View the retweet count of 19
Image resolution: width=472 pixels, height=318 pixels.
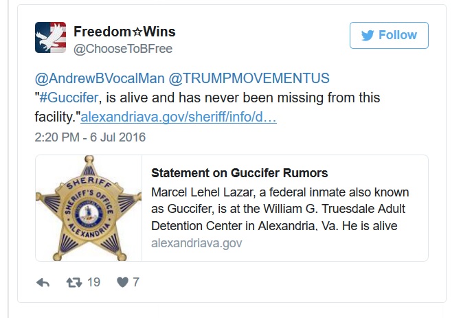[x=93, y=282]
